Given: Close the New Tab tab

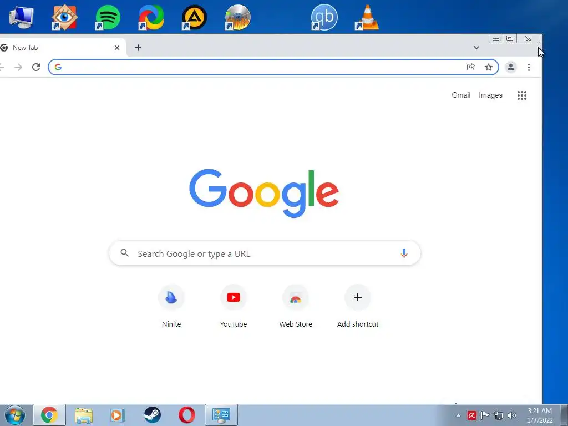Looking at the screenshot, I should [x=117, y=48].
